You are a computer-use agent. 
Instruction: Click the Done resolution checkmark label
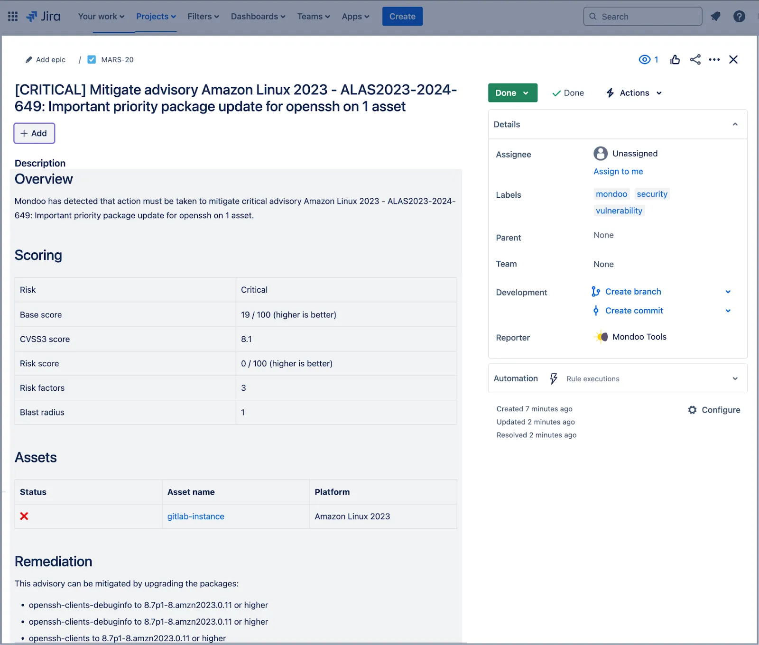point(568,93)
